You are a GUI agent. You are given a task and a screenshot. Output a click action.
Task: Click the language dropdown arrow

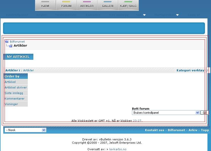[x=44, y=130]
